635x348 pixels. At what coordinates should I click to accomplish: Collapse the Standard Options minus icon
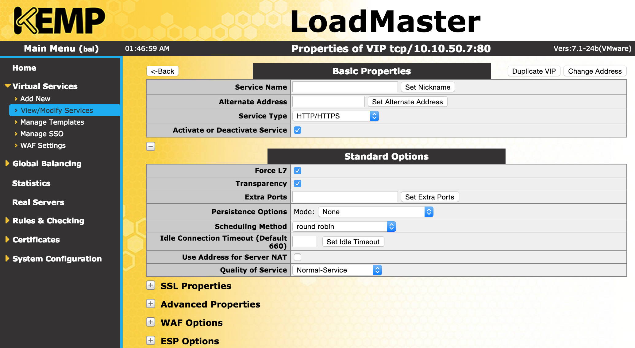[x=151, y=146]
